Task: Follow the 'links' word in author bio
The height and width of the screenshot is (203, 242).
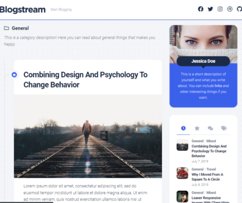Action: (x=218, y=86)
